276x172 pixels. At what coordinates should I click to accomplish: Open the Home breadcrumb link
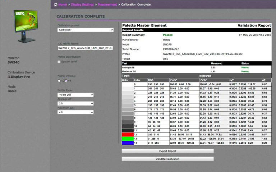[x=63, y=5]
